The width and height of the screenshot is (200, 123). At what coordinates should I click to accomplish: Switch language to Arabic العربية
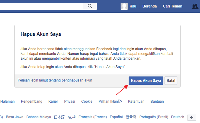[71, 117]
